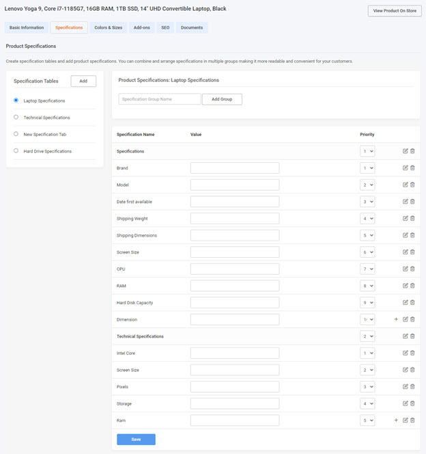This screenshot has height=454, width=426.
Task: Open priority dropdown for Shipping Weight
Action: coord(367,218)
